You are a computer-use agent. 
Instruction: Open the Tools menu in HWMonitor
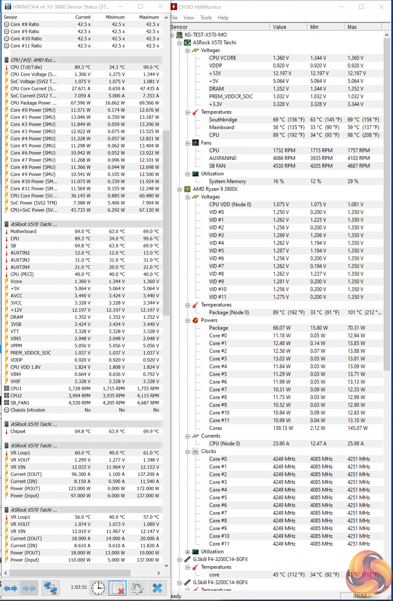pos(206,18)
